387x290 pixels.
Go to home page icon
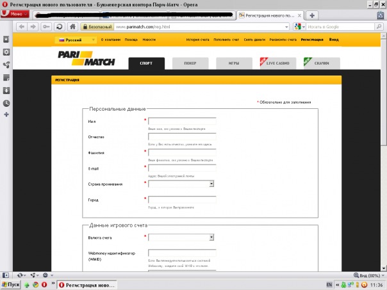72,27
